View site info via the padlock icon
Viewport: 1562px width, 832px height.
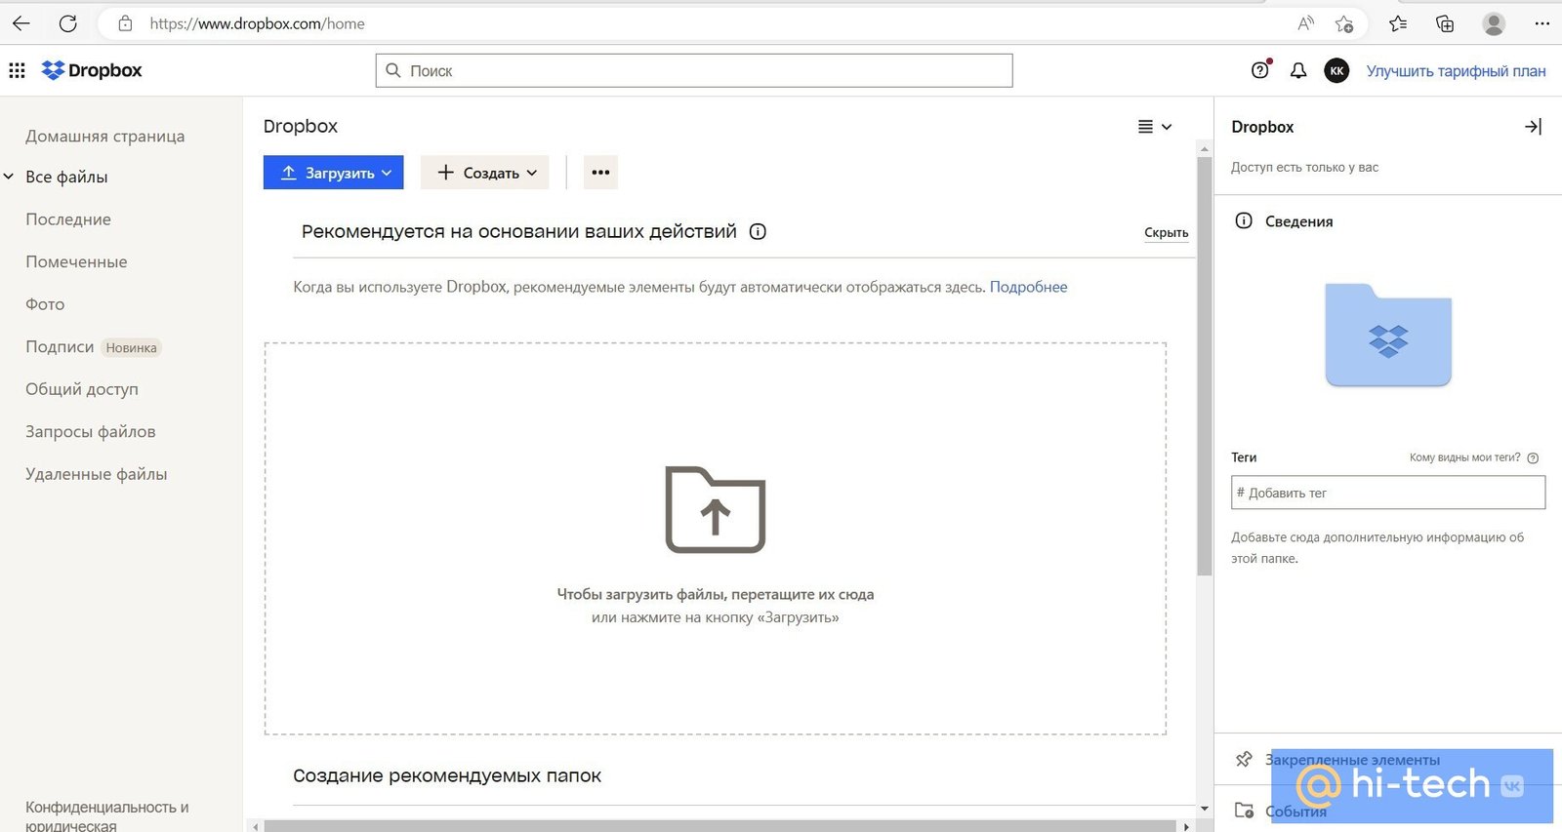click(x=125, y=23)
